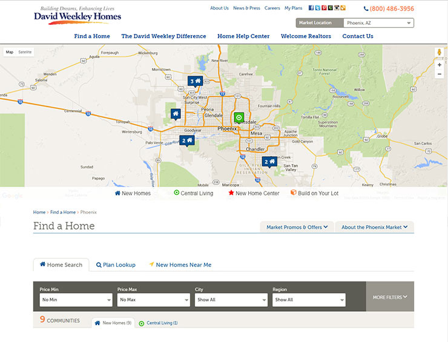The image size is (448, 342).
Task: Toggle Central Living (1) community filter
Action: [x=159, y=323]
